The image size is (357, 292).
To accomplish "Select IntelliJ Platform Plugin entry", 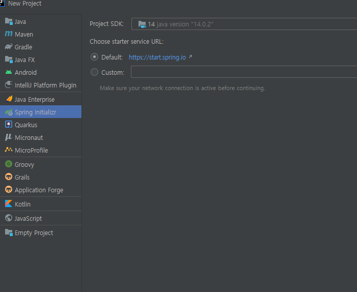I will coord(41,85).
